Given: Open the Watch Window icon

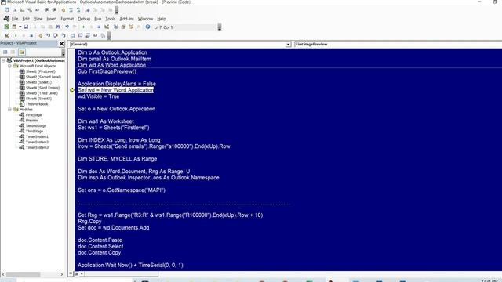Looking at the screenshot, I should [x=88, y=35].
